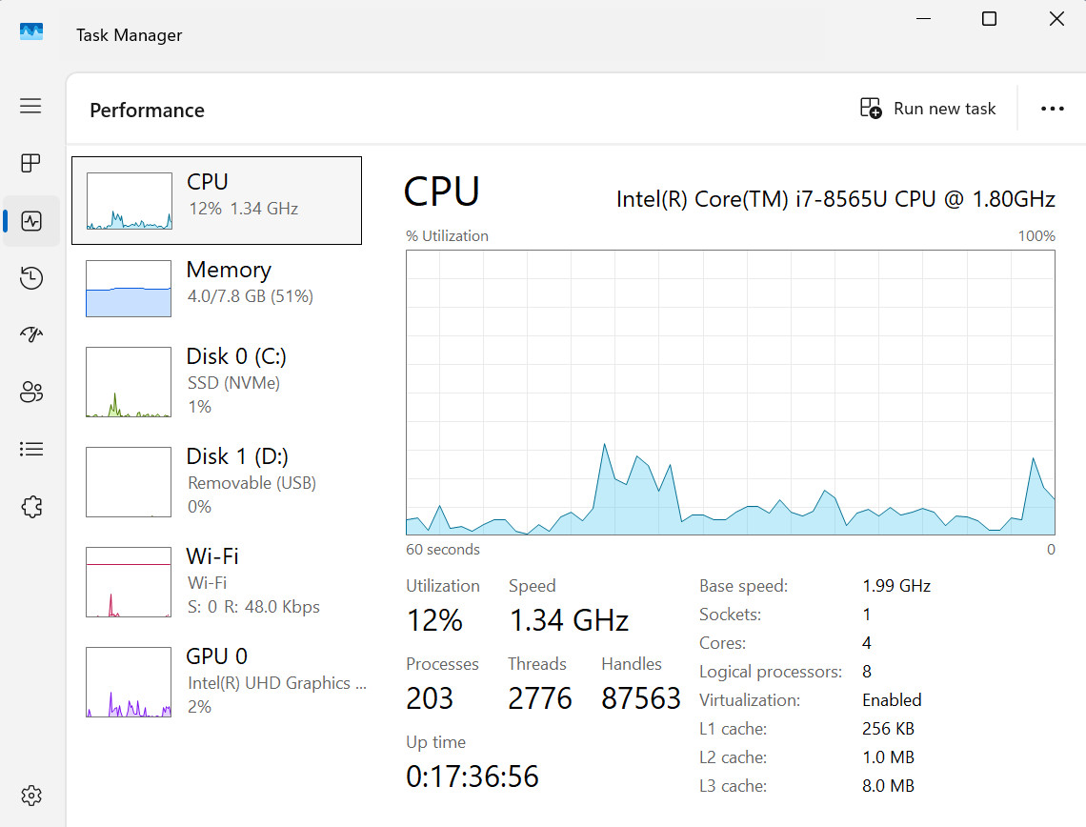Image resolution: width=1086 pixels, height=827 pixels.
Task: Select the GPU 0 entry
Action: click(x=217, y=681)
